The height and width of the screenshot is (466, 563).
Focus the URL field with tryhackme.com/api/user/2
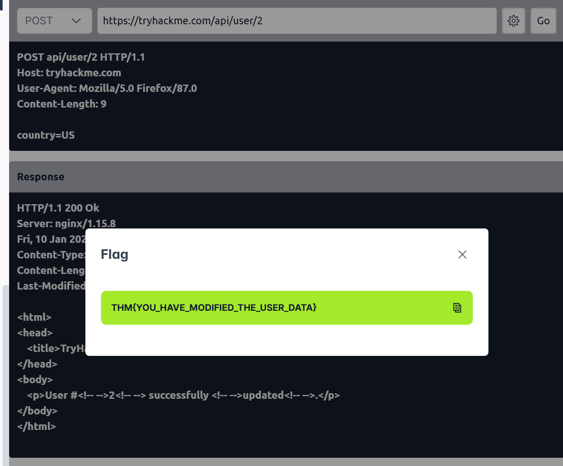pyautogui.click(x=297, y=21)
